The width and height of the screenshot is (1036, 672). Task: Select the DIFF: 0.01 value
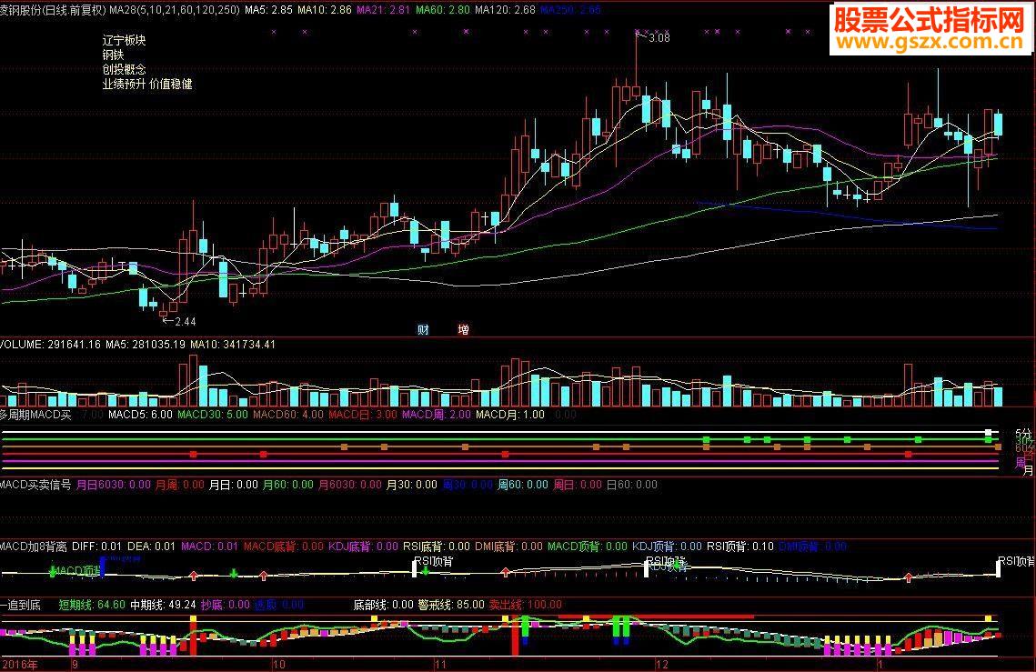click(97, 547)
